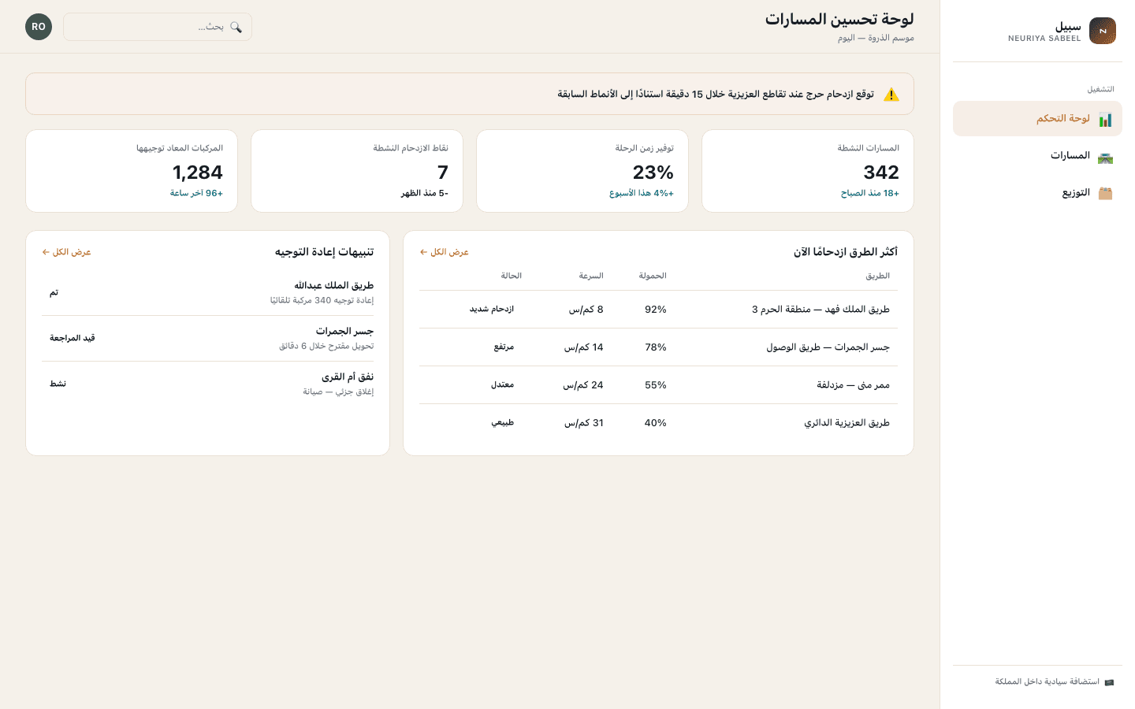Open التوزيع menu item
1135x709 pixels.
(1037, 193)
